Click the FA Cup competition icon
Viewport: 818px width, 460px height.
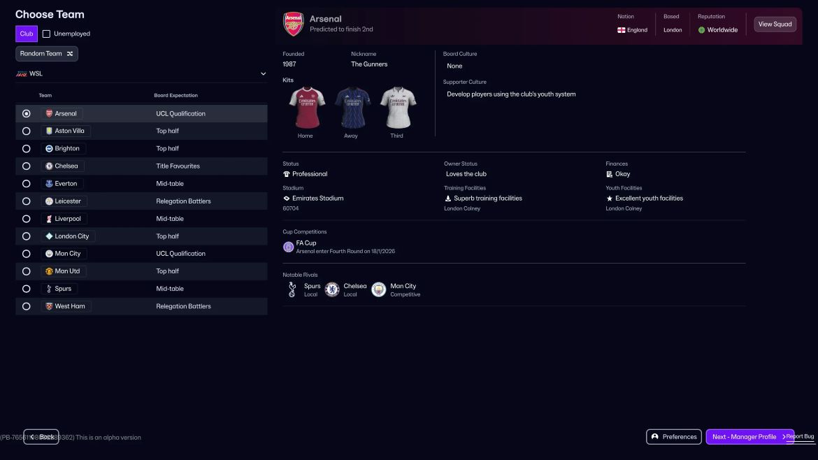click(288, 247)
